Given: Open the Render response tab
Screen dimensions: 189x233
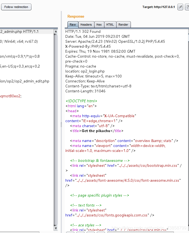Looking at the screenshot, I should [x=123, y=25].
